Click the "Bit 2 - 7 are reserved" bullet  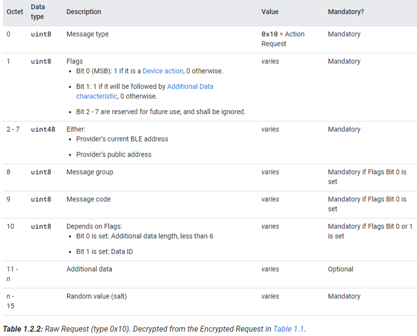[160, 112]
